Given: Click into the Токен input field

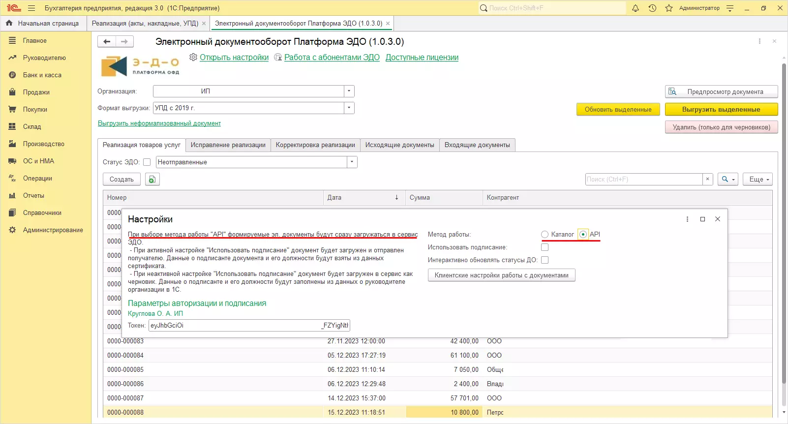Looking at the screenshot, I should tap(249, 326).
